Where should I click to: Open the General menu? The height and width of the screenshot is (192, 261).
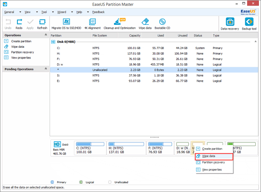point(9,12)
